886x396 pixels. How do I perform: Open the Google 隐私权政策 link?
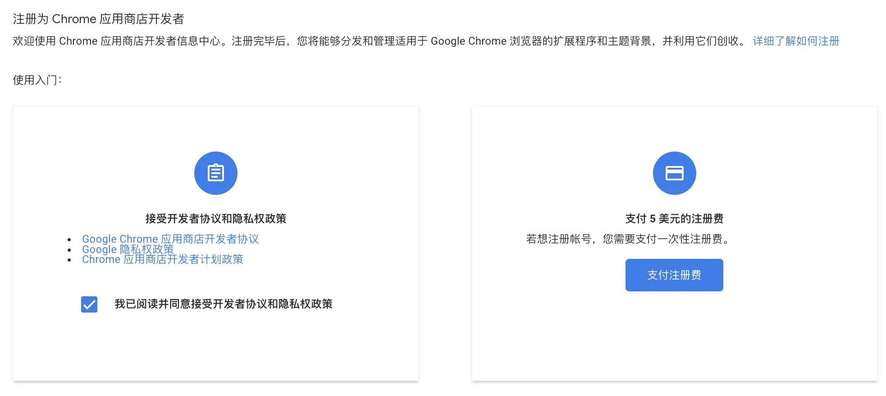[128, 249]
